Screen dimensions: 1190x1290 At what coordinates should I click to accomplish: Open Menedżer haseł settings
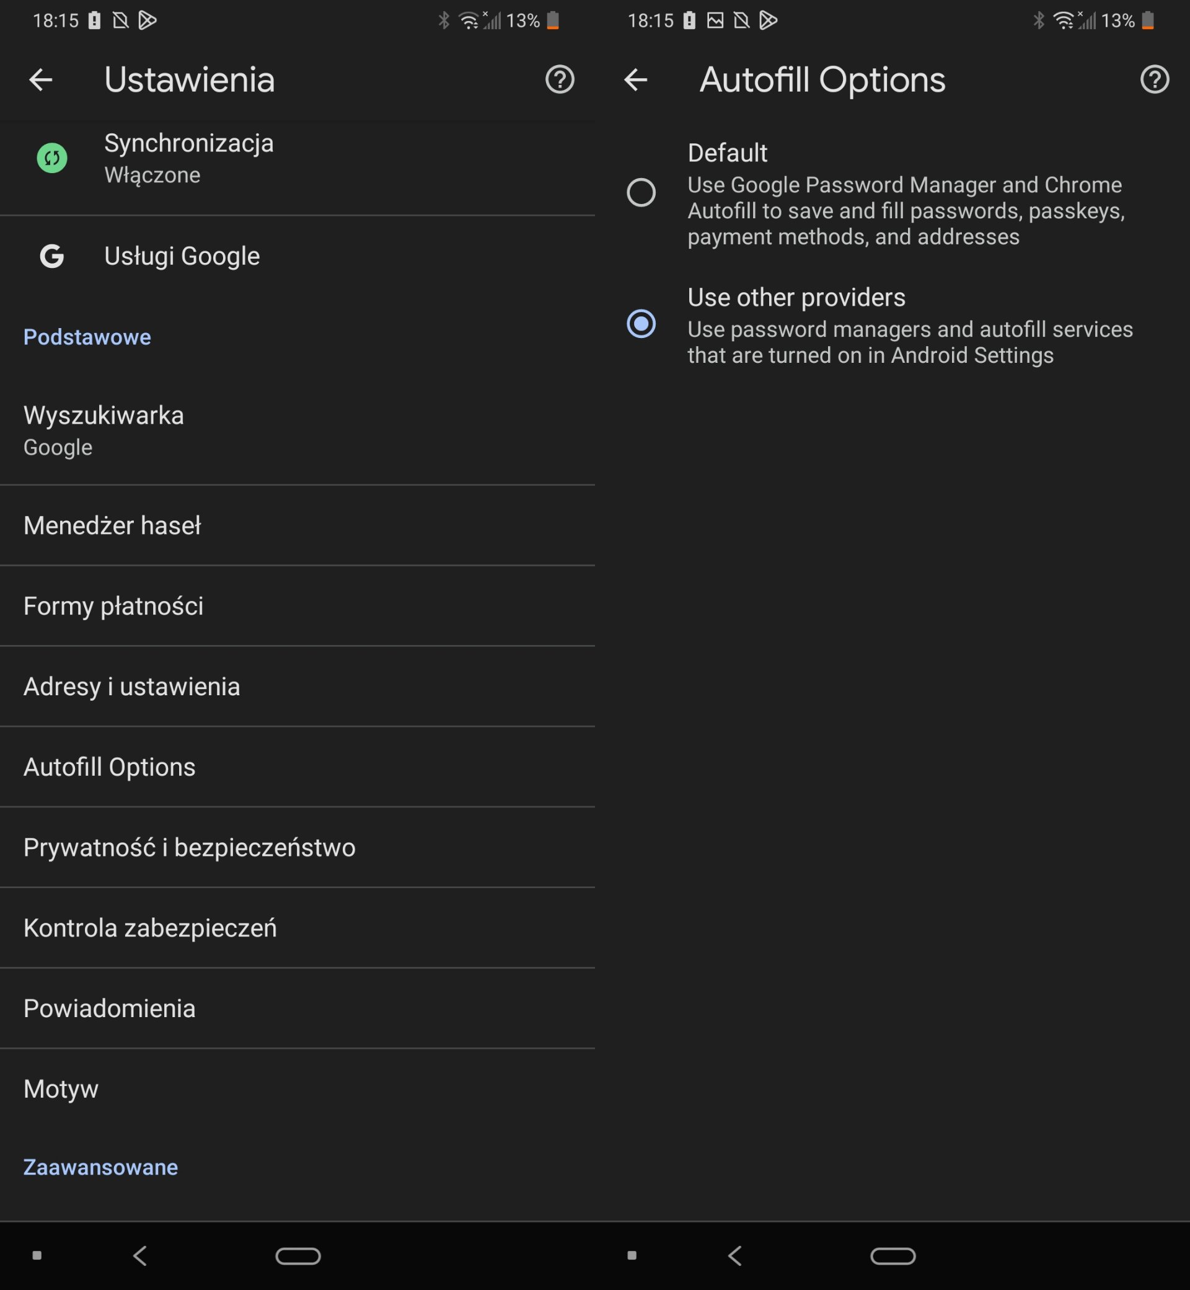point(113,526)
